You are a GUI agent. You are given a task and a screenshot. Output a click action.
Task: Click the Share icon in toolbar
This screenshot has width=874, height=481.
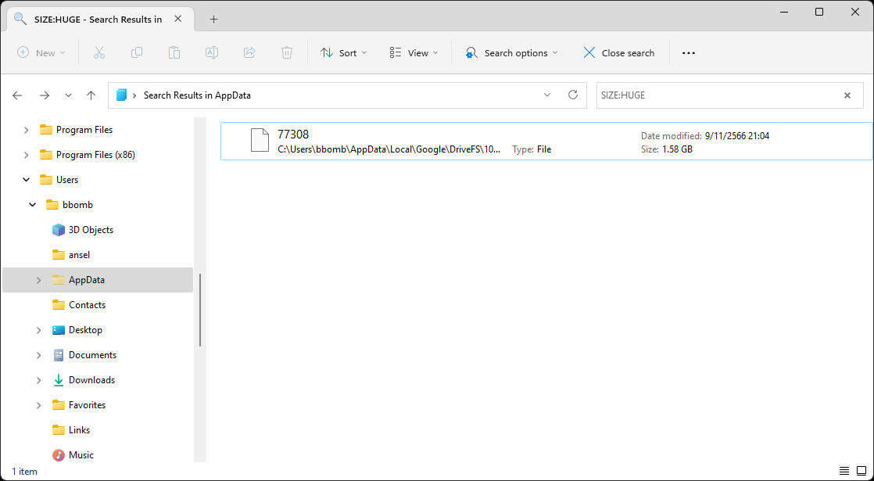249,52
